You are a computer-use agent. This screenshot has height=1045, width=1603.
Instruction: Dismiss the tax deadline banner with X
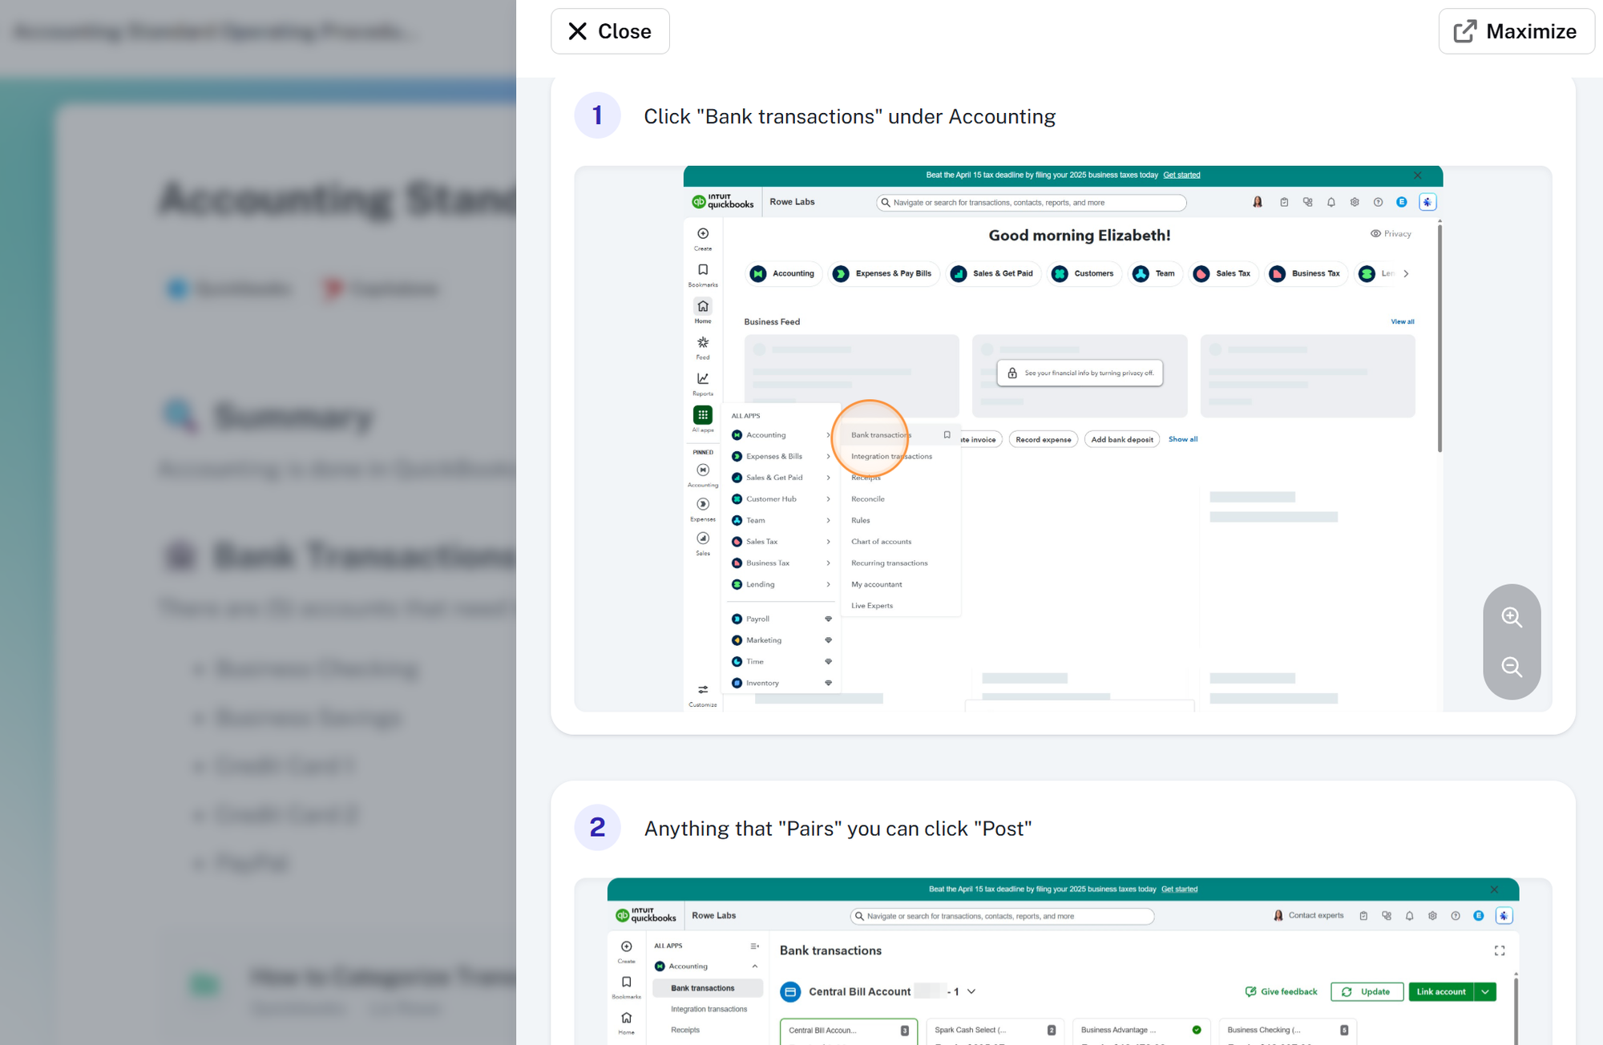point(1417,176)
